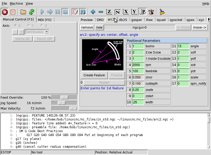Switch to MDI [F5] tab
The width and height of the screenshot is (211, 155).
(45, 20)
